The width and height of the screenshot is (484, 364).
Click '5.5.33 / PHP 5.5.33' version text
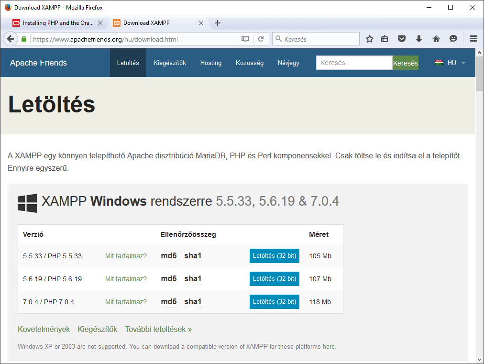pyautogui.click(x=52, y=256)
